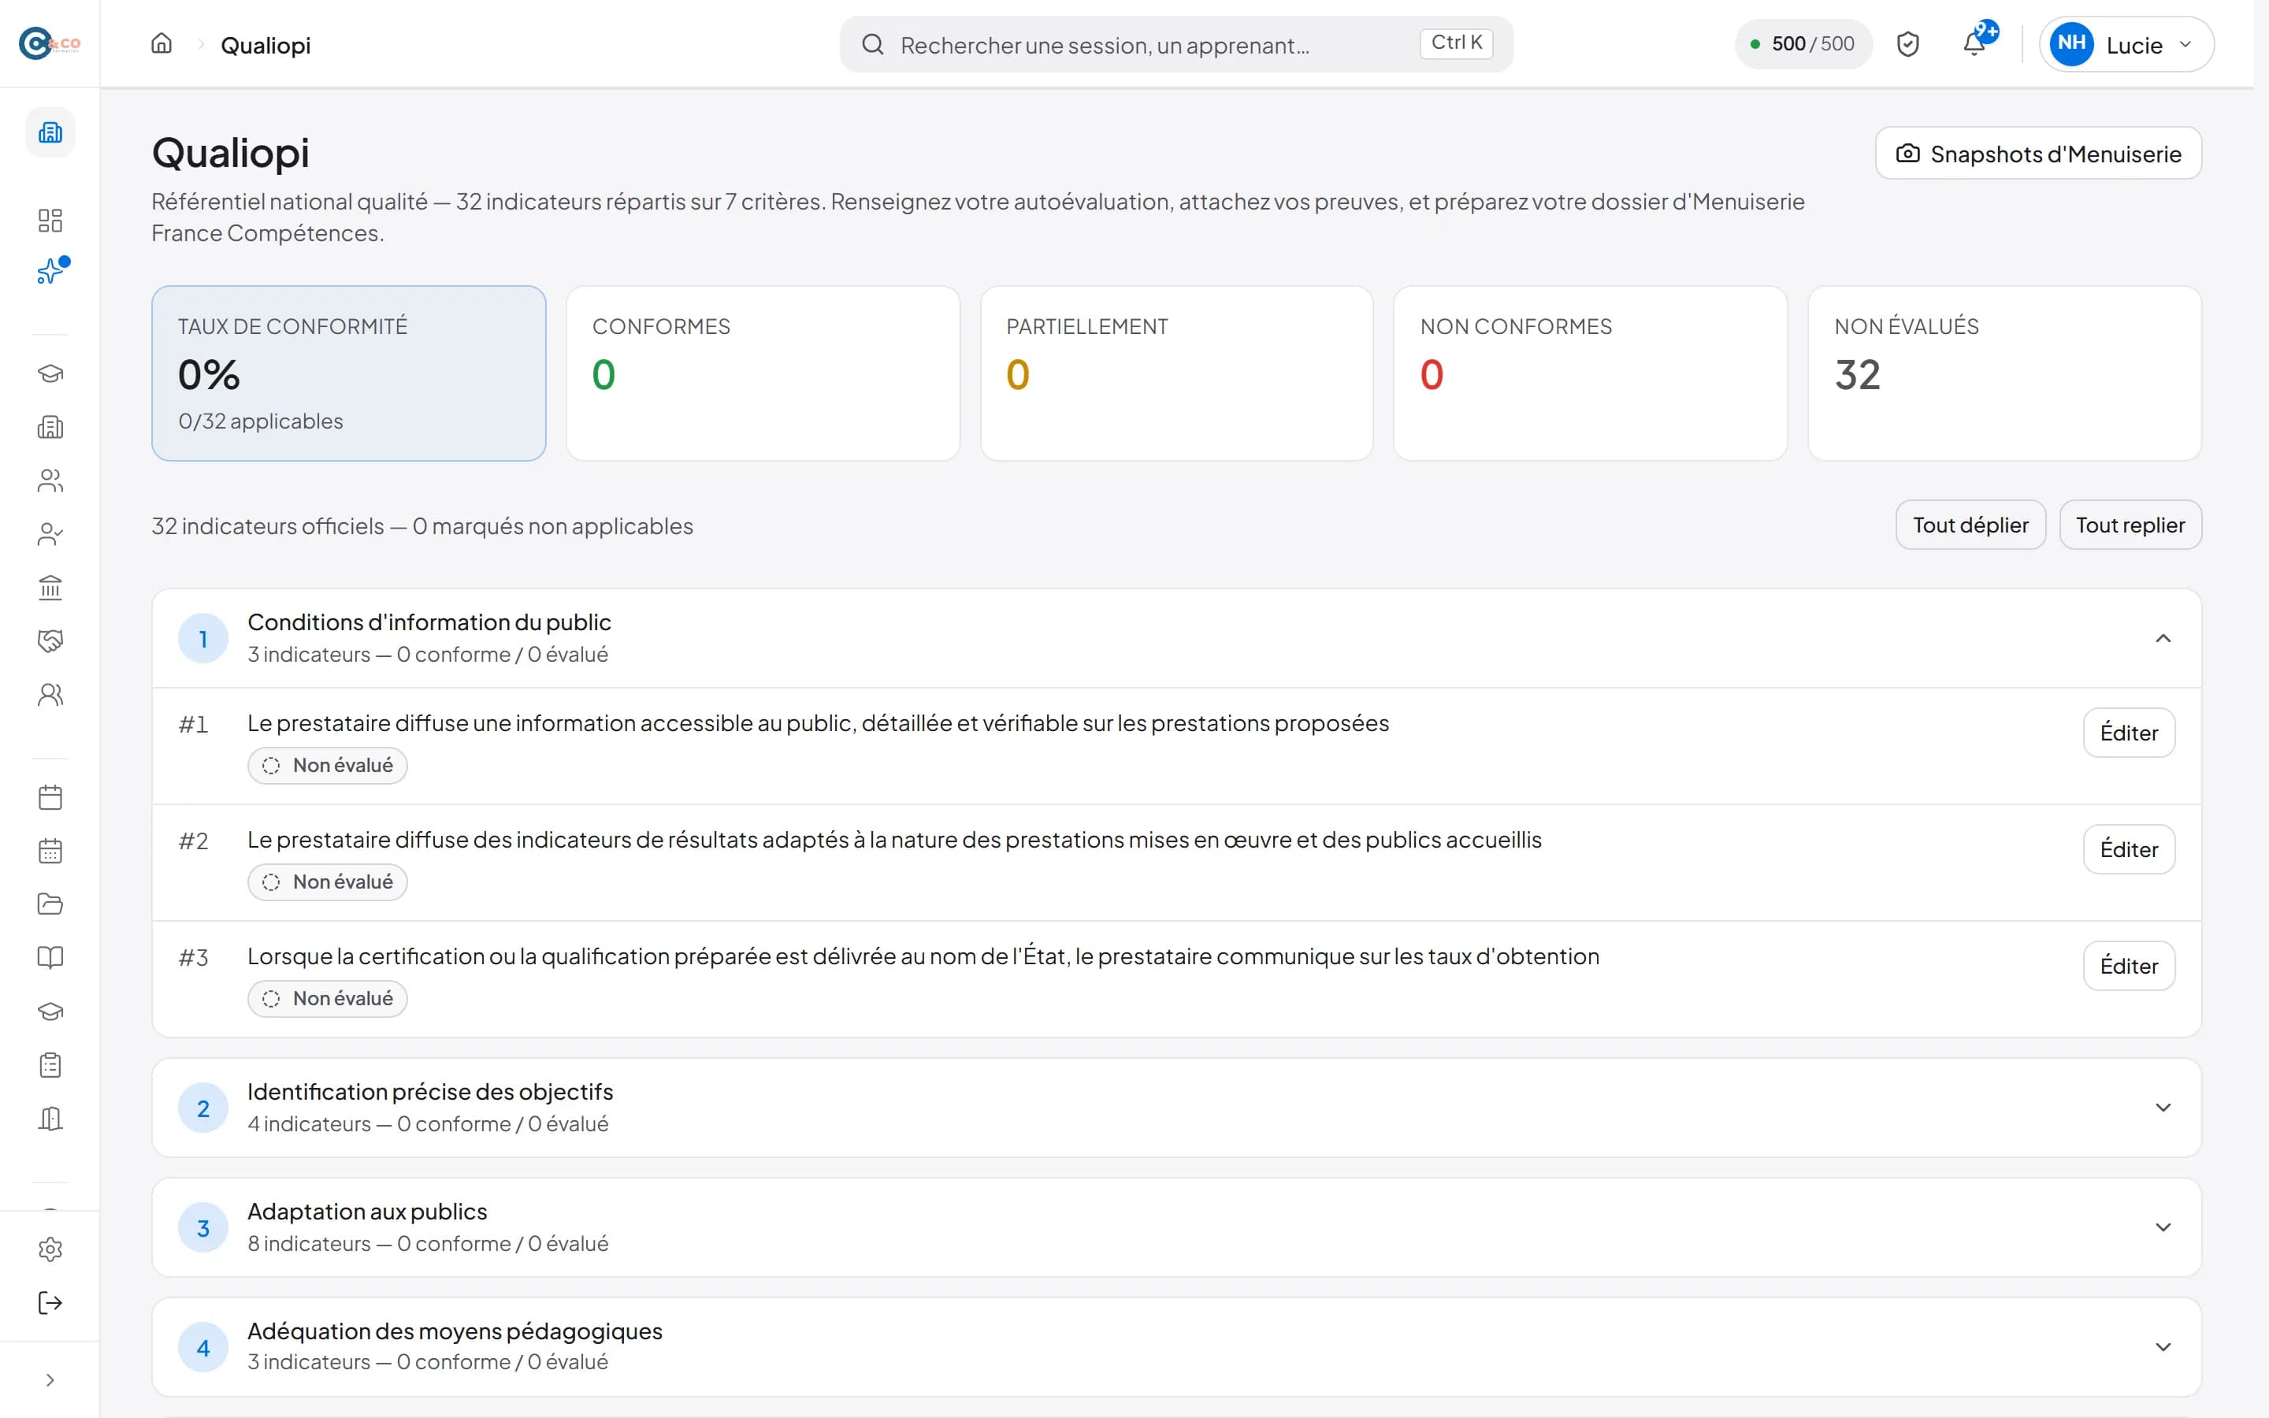
Task: Open the highlighted blue building icon in sidebar
Action: click(x=50, y=132)
